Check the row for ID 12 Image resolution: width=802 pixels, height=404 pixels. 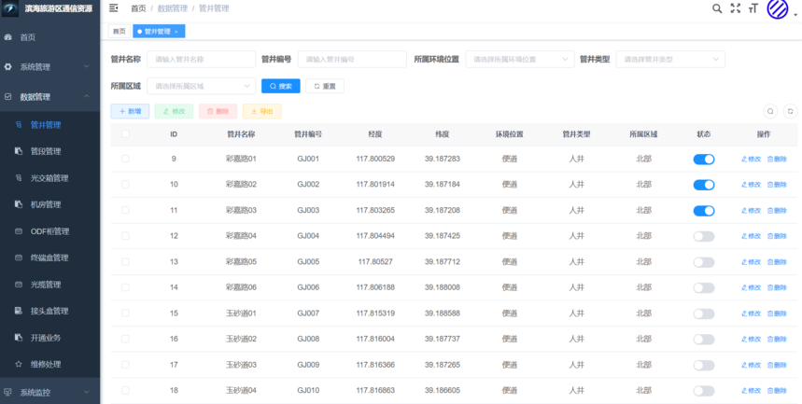point(125,236)
